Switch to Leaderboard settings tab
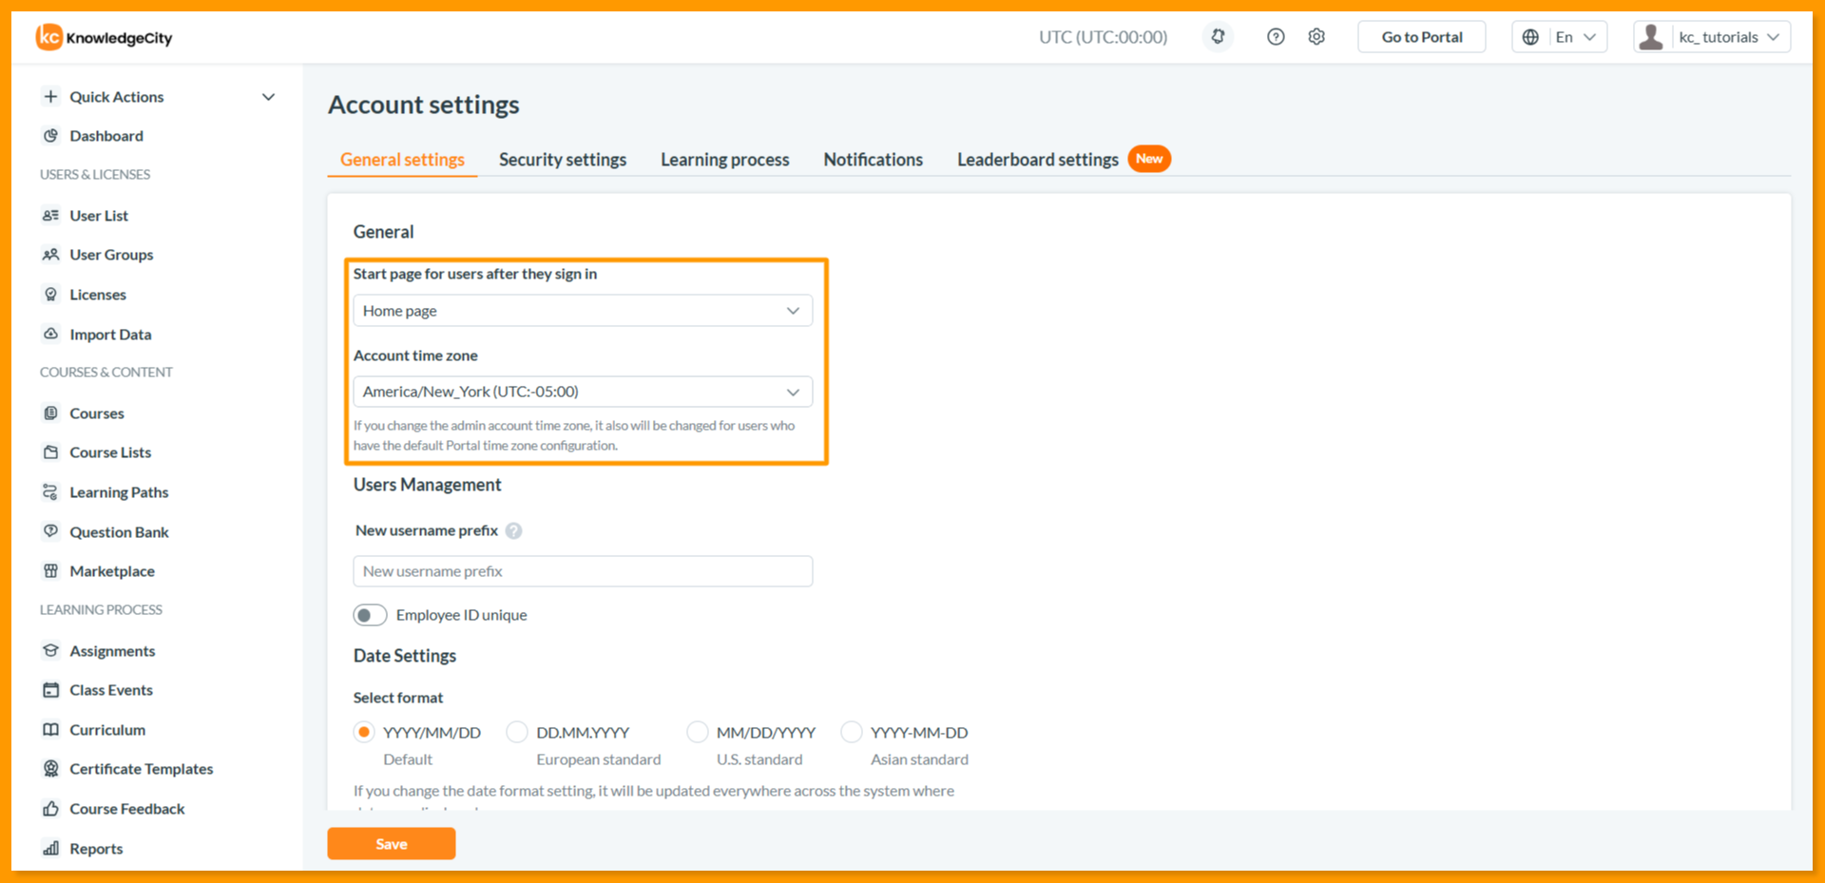 (1038, 160)
